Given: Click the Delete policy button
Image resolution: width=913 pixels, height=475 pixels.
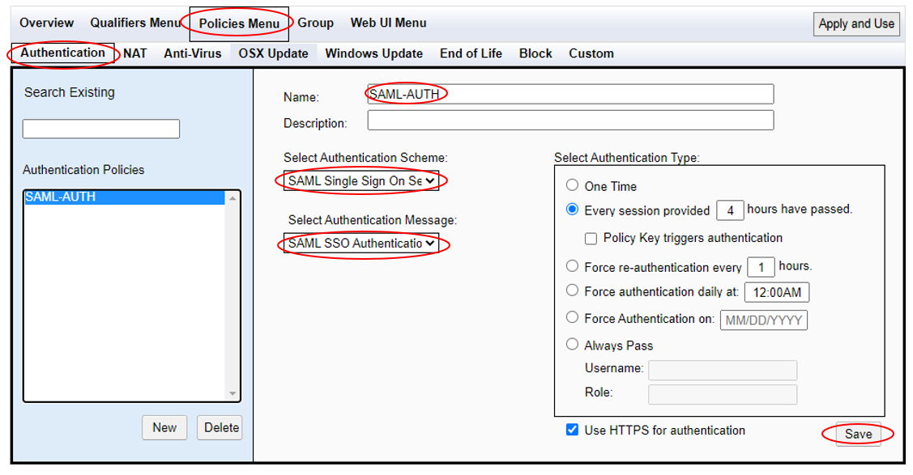Looking at the screenshot, I should [221, 428].
